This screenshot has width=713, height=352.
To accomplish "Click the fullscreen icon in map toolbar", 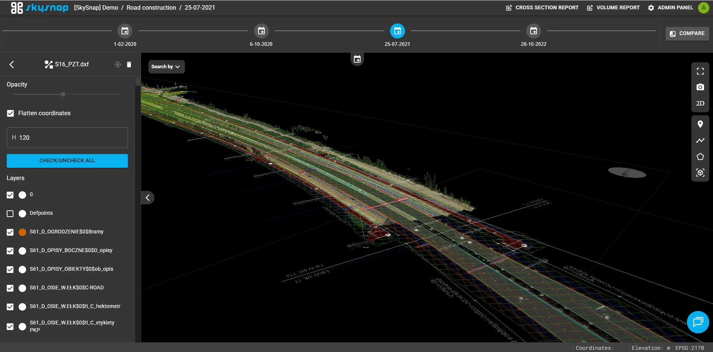I will [x=700, y=71].
